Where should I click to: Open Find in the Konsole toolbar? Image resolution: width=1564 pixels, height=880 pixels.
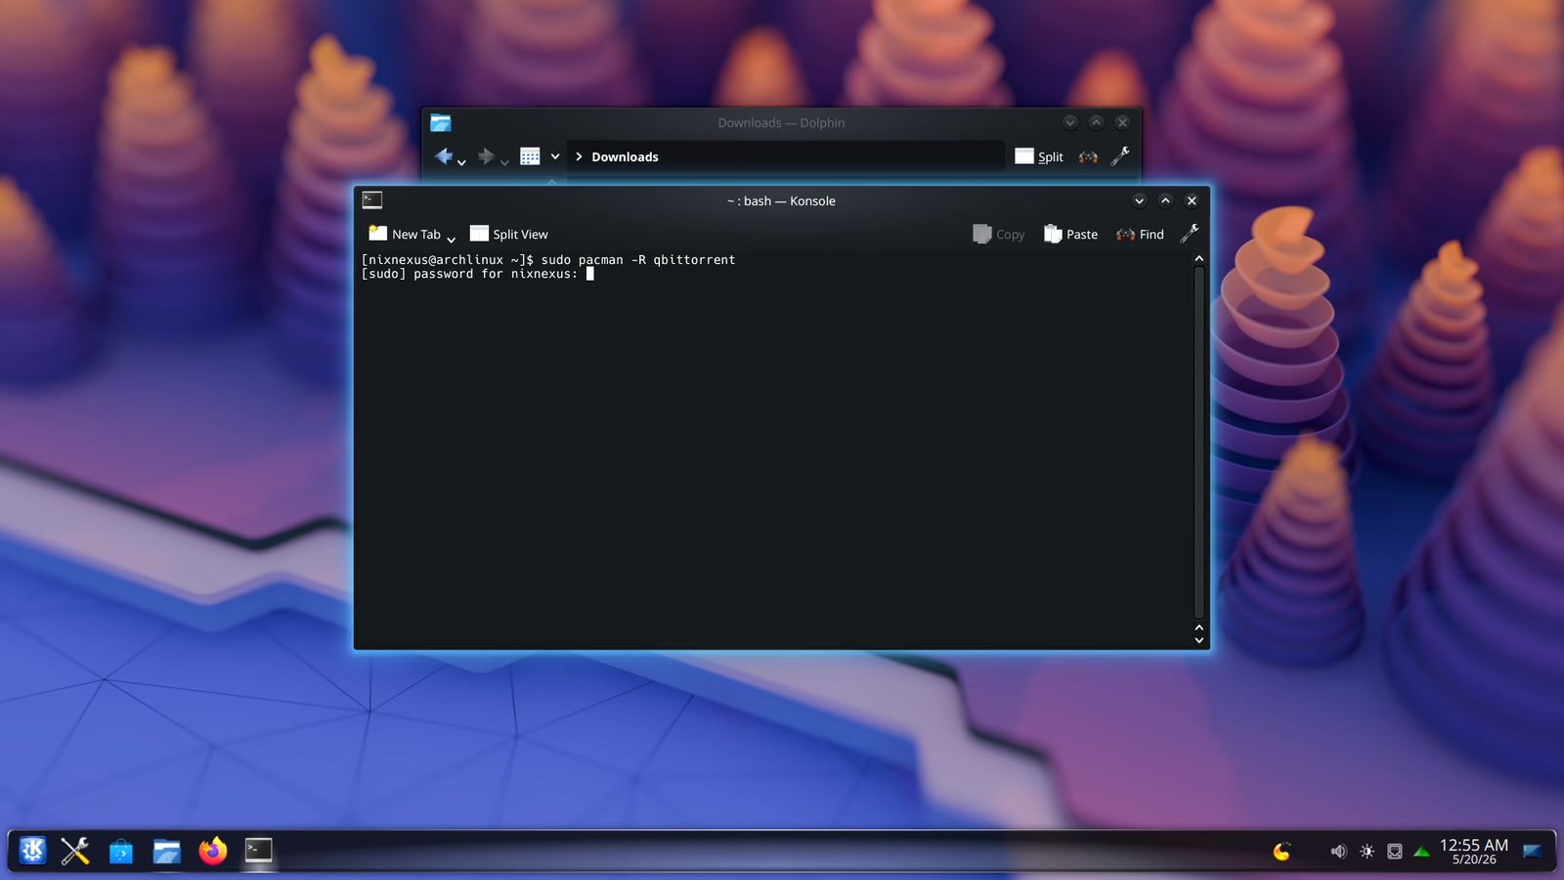pyautogui.click(x=1141, y=234)
